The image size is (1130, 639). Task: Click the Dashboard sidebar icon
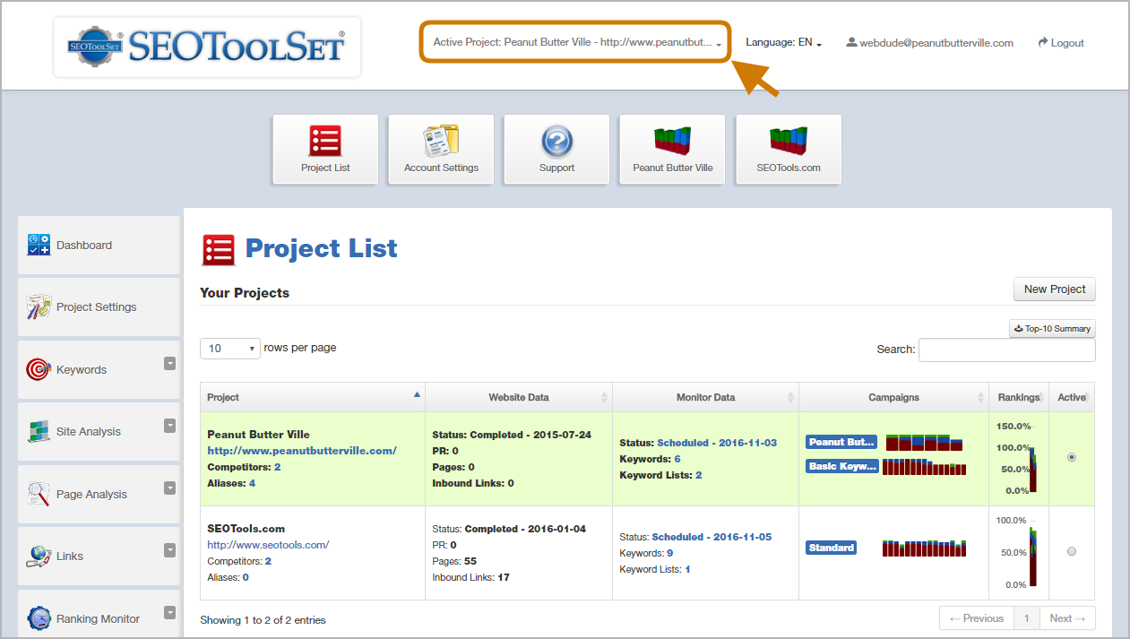pos(39,245)
